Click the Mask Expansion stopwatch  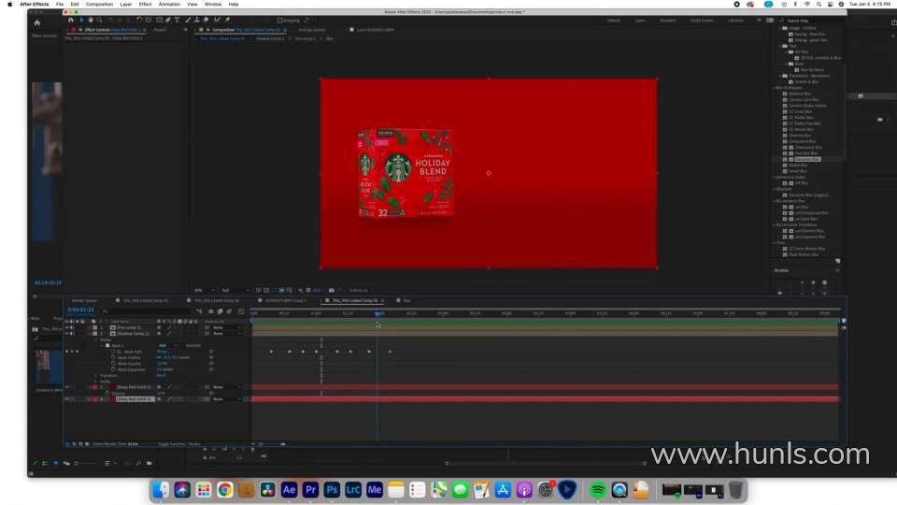pyautogui.click(x=113, y=369)
